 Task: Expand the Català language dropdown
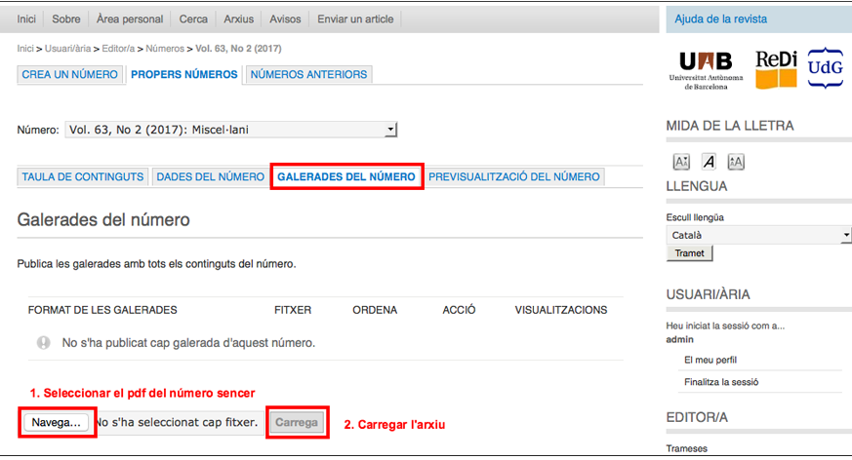coord(758,235)
